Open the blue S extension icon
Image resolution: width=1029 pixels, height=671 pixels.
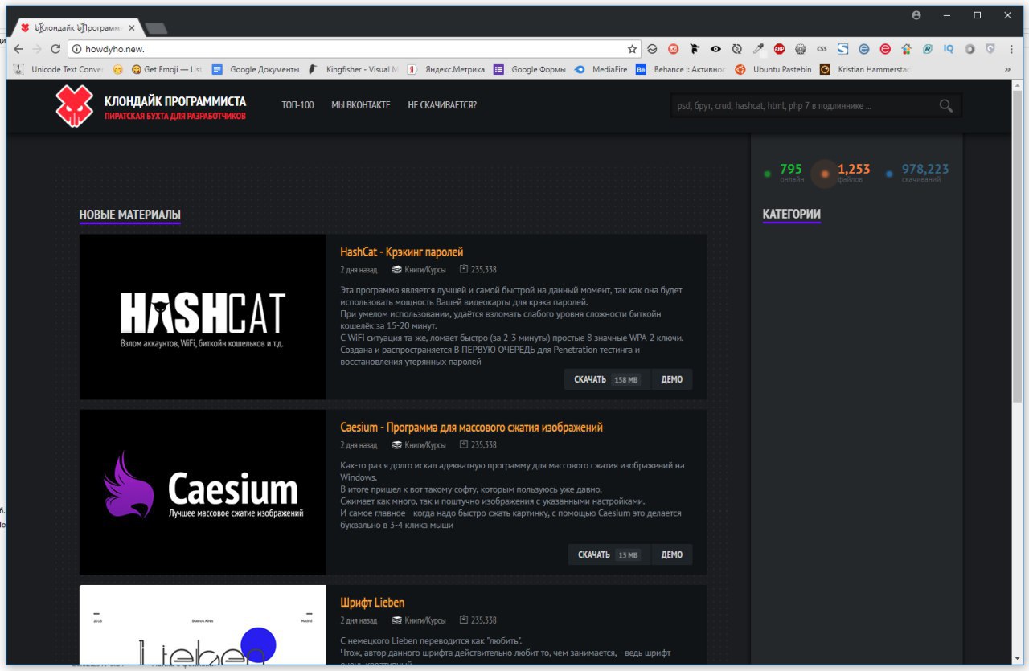pos(842,49)
